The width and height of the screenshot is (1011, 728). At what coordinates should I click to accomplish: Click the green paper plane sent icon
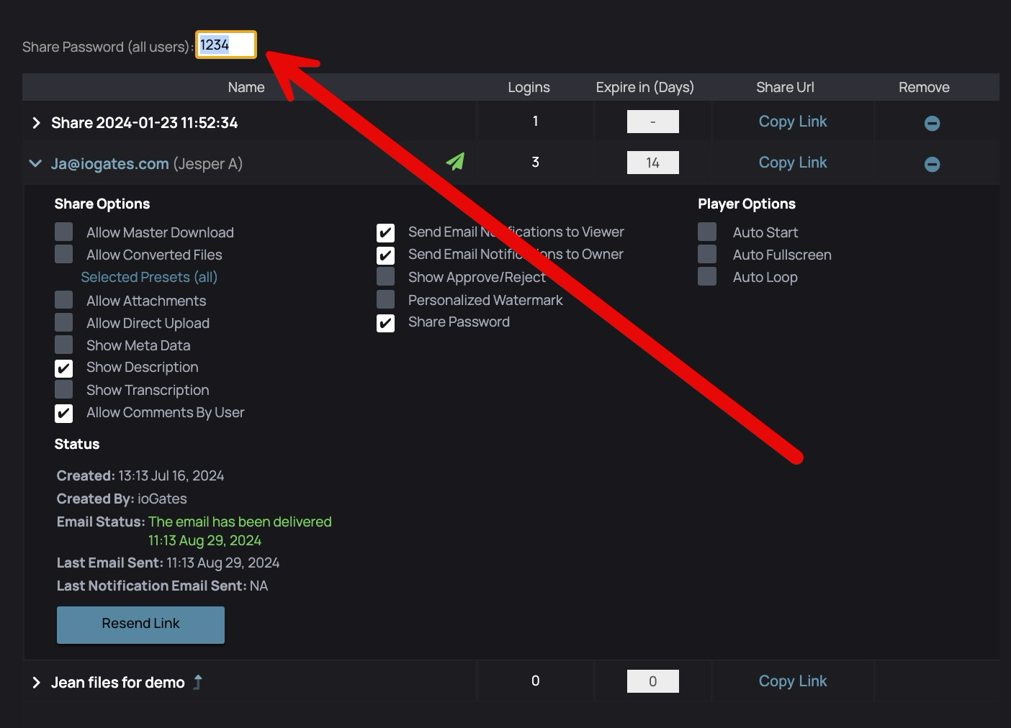455,162
